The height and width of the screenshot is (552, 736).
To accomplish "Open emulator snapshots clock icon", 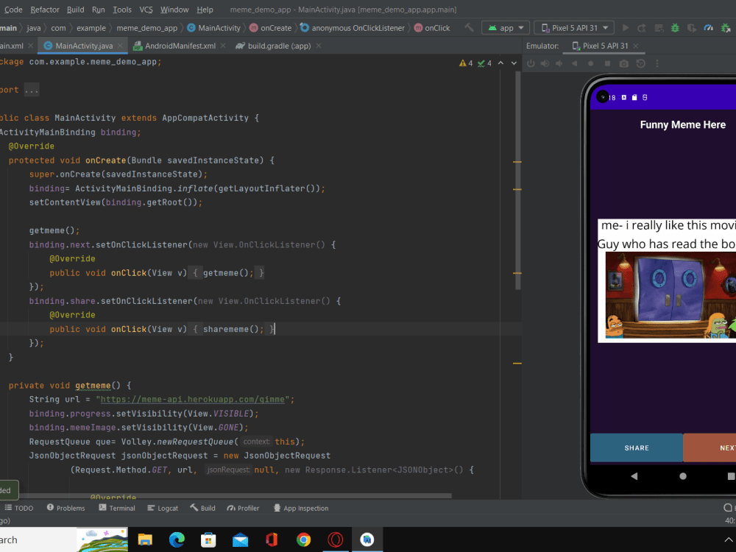I will pos(641,63).
